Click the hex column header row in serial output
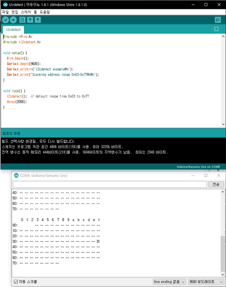 [60, 220]
